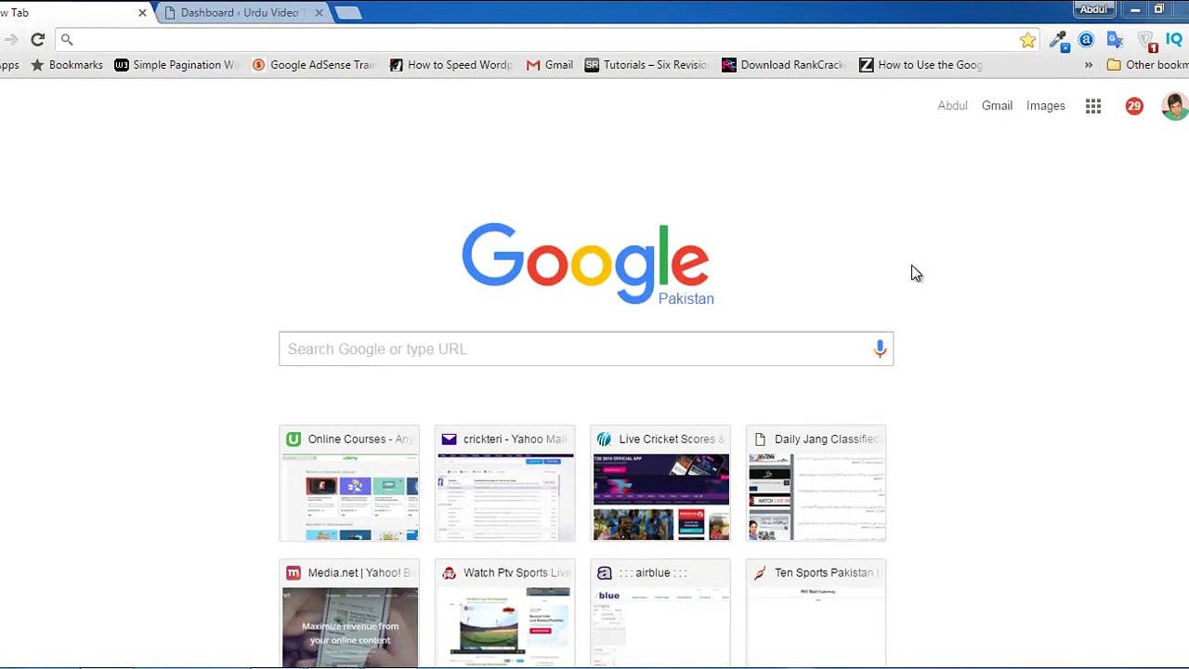Open the Ten Sports Pakistan thumbnail

click(817, 613)
